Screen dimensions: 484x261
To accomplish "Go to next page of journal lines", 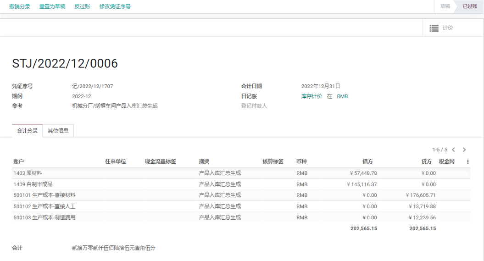I will tap(464, 150).
